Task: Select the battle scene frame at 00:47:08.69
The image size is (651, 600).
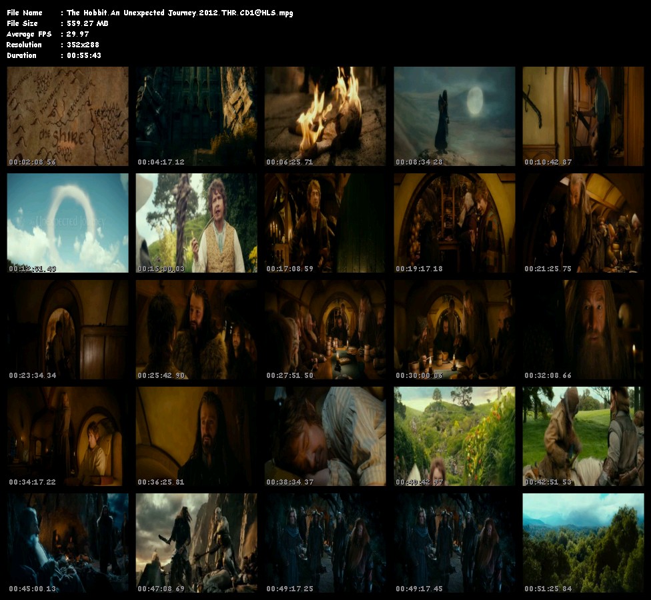Action: pyautogui.click(x=196, y=543)
